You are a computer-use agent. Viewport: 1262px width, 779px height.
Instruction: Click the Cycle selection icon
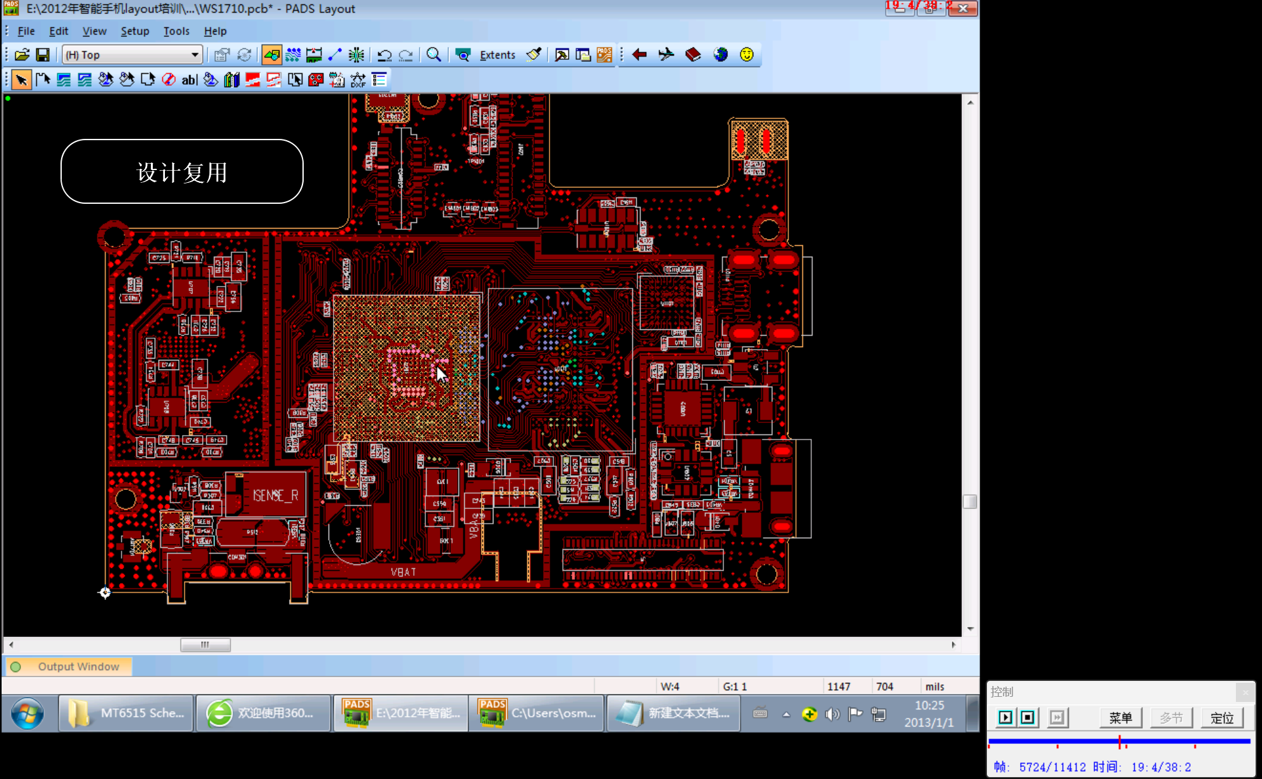245,55
